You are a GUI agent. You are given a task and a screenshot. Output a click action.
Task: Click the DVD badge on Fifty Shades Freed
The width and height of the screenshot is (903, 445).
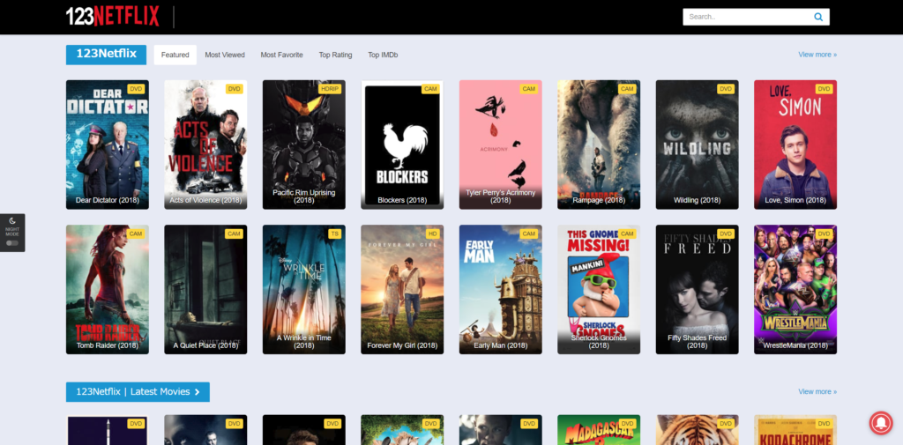[726, 234]
